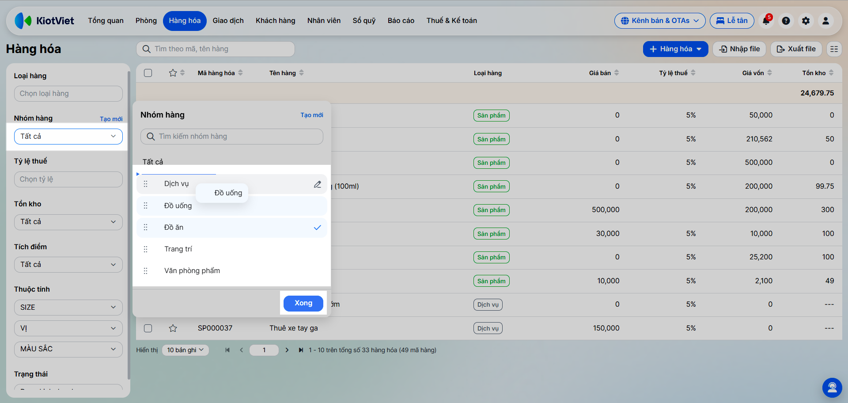Go to next page arrow

click(x=287, y=350)
